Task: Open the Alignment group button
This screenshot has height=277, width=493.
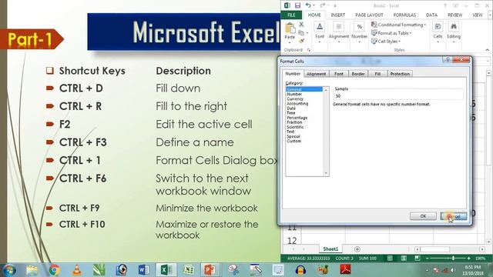Action: (x=339, y=32)
